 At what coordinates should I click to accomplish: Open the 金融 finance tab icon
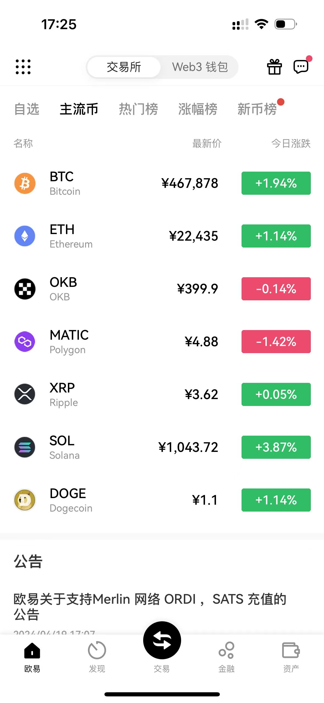[226, 651]
